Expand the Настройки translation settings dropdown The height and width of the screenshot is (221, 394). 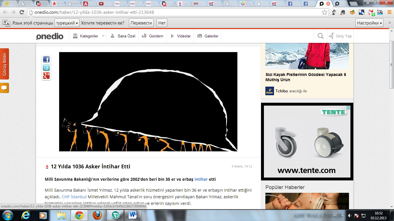369,23
